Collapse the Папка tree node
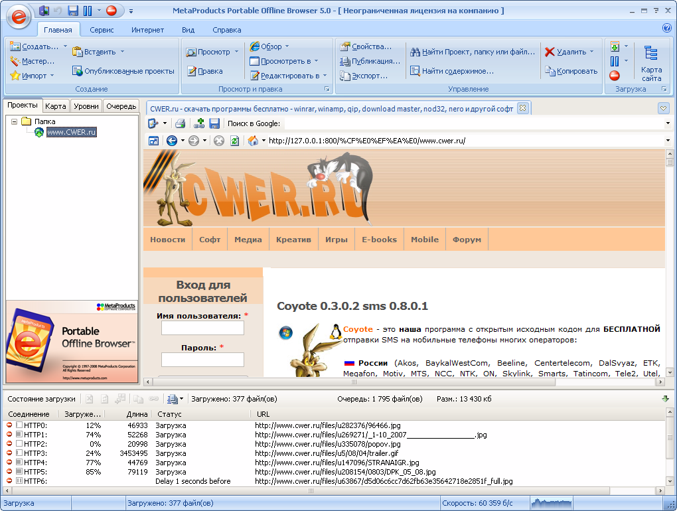 (x=15, y=121)
